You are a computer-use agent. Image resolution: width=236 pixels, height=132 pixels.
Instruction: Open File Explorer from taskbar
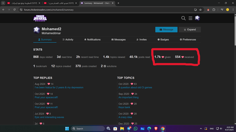coord(122,129)
